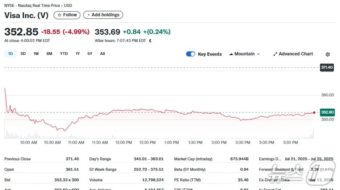Switch chart to YTD range
The width and height of the screenshot is (340, 190).
point(64,54)
